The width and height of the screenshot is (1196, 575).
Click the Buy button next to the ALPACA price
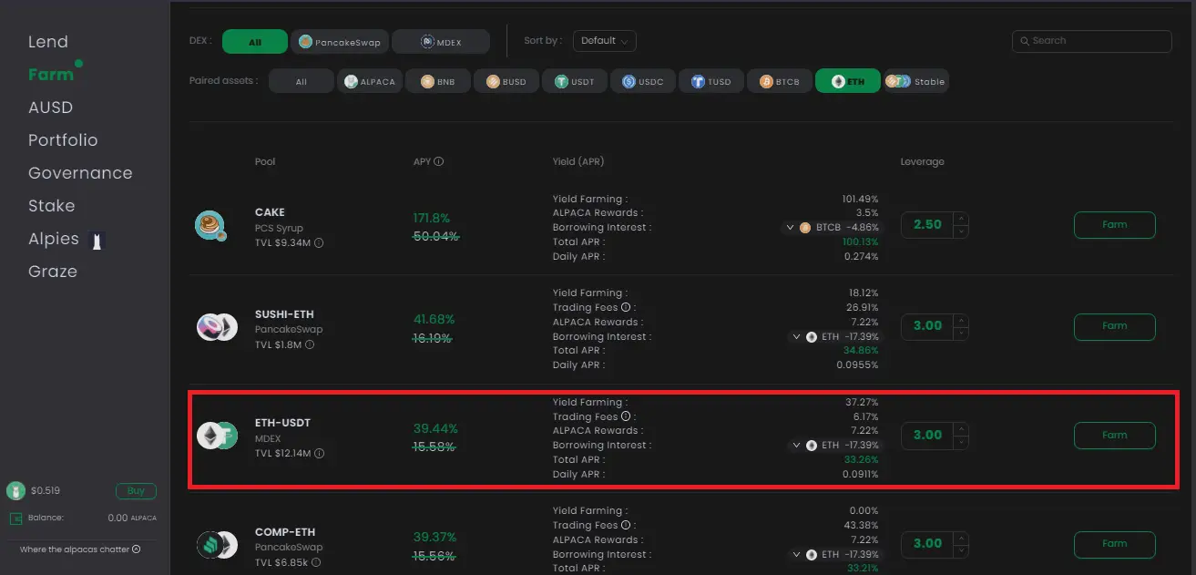click(136, 491)
